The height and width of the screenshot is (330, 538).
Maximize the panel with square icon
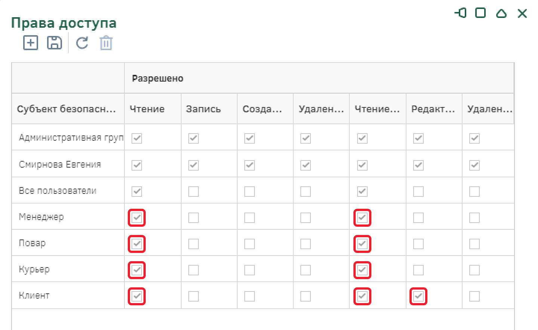pos(480,13)
